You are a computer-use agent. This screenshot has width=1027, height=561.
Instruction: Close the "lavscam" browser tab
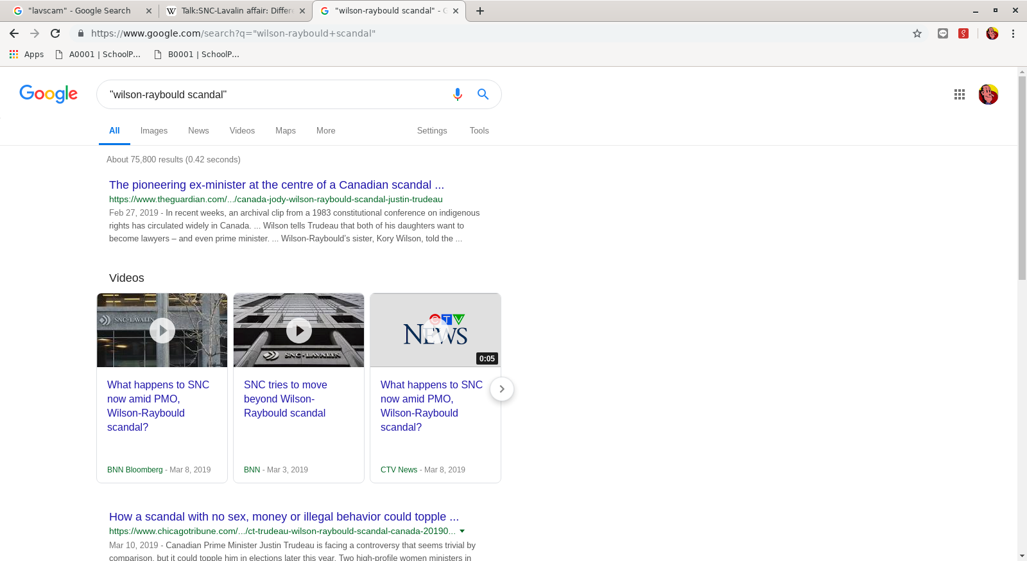coord(149,11)
